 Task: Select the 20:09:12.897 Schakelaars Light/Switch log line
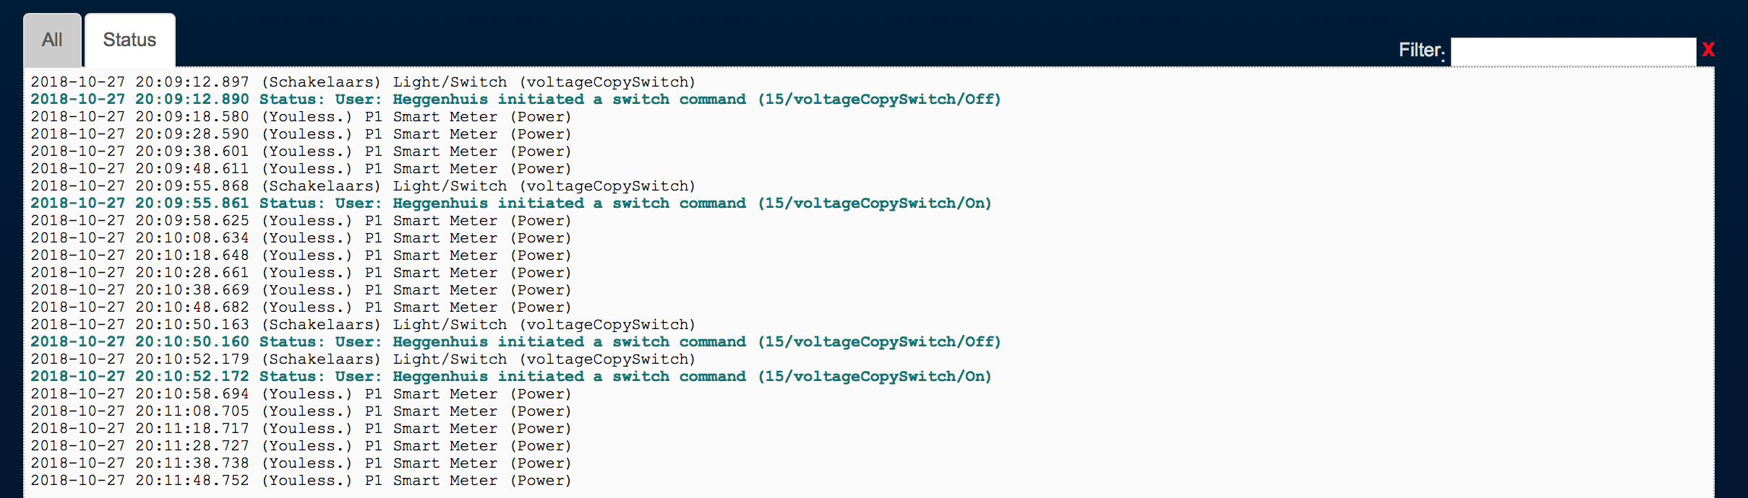tap(363, 82)
